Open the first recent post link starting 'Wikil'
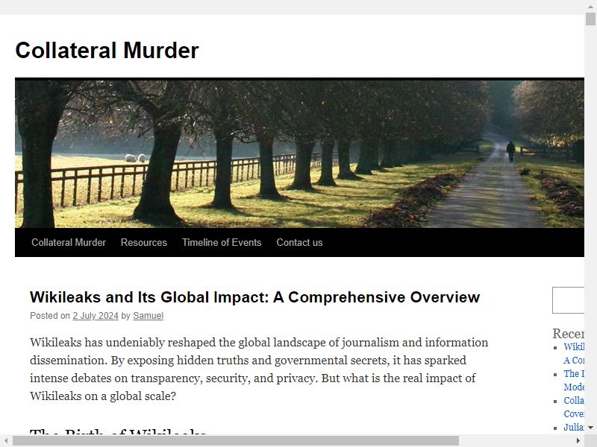Screen dimensions: 597x447 (574, 353)
